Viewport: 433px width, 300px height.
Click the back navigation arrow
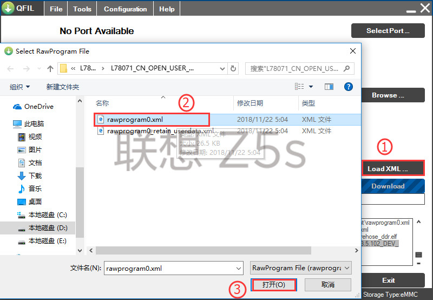(x=11, y=69)
